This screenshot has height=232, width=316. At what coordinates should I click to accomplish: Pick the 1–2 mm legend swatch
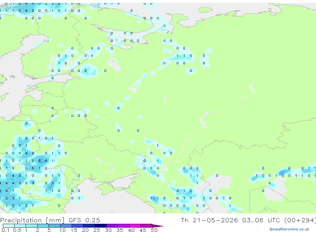coord(31,226)
